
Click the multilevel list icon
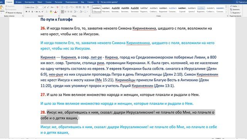tap(72, 7)
